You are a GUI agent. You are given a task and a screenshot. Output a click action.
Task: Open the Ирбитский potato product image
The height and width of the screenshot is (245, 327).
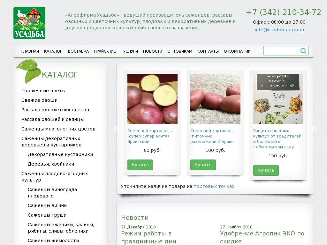pyautogui.click(x=152, y=99)
